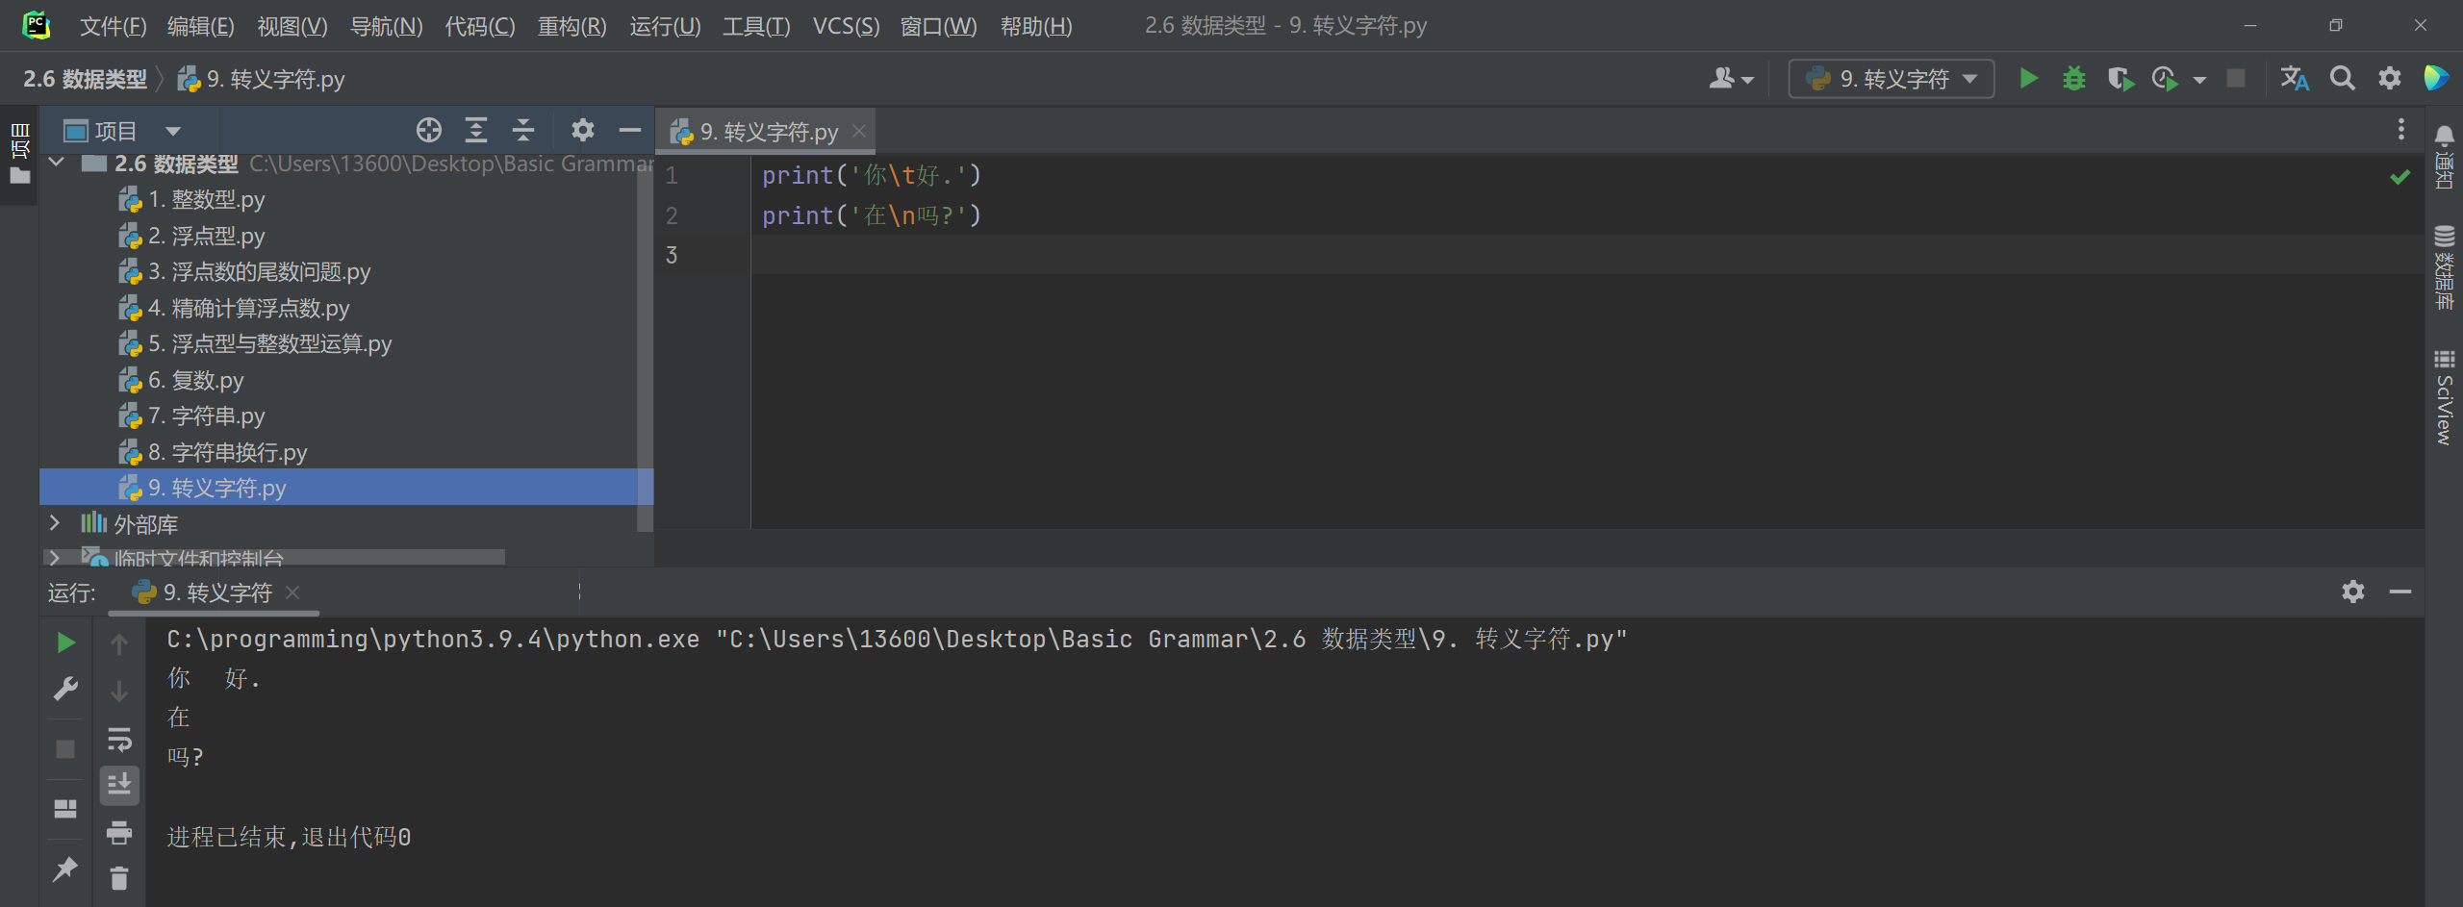Collapse all items in project tree
The width and height of the screenshot is (2463, 907).
tap(523, 130)
